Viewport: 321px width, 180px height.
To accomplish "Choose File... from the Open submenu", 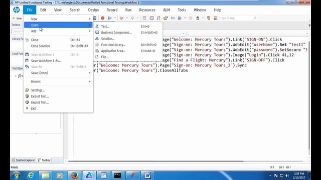I will point(128,57).
